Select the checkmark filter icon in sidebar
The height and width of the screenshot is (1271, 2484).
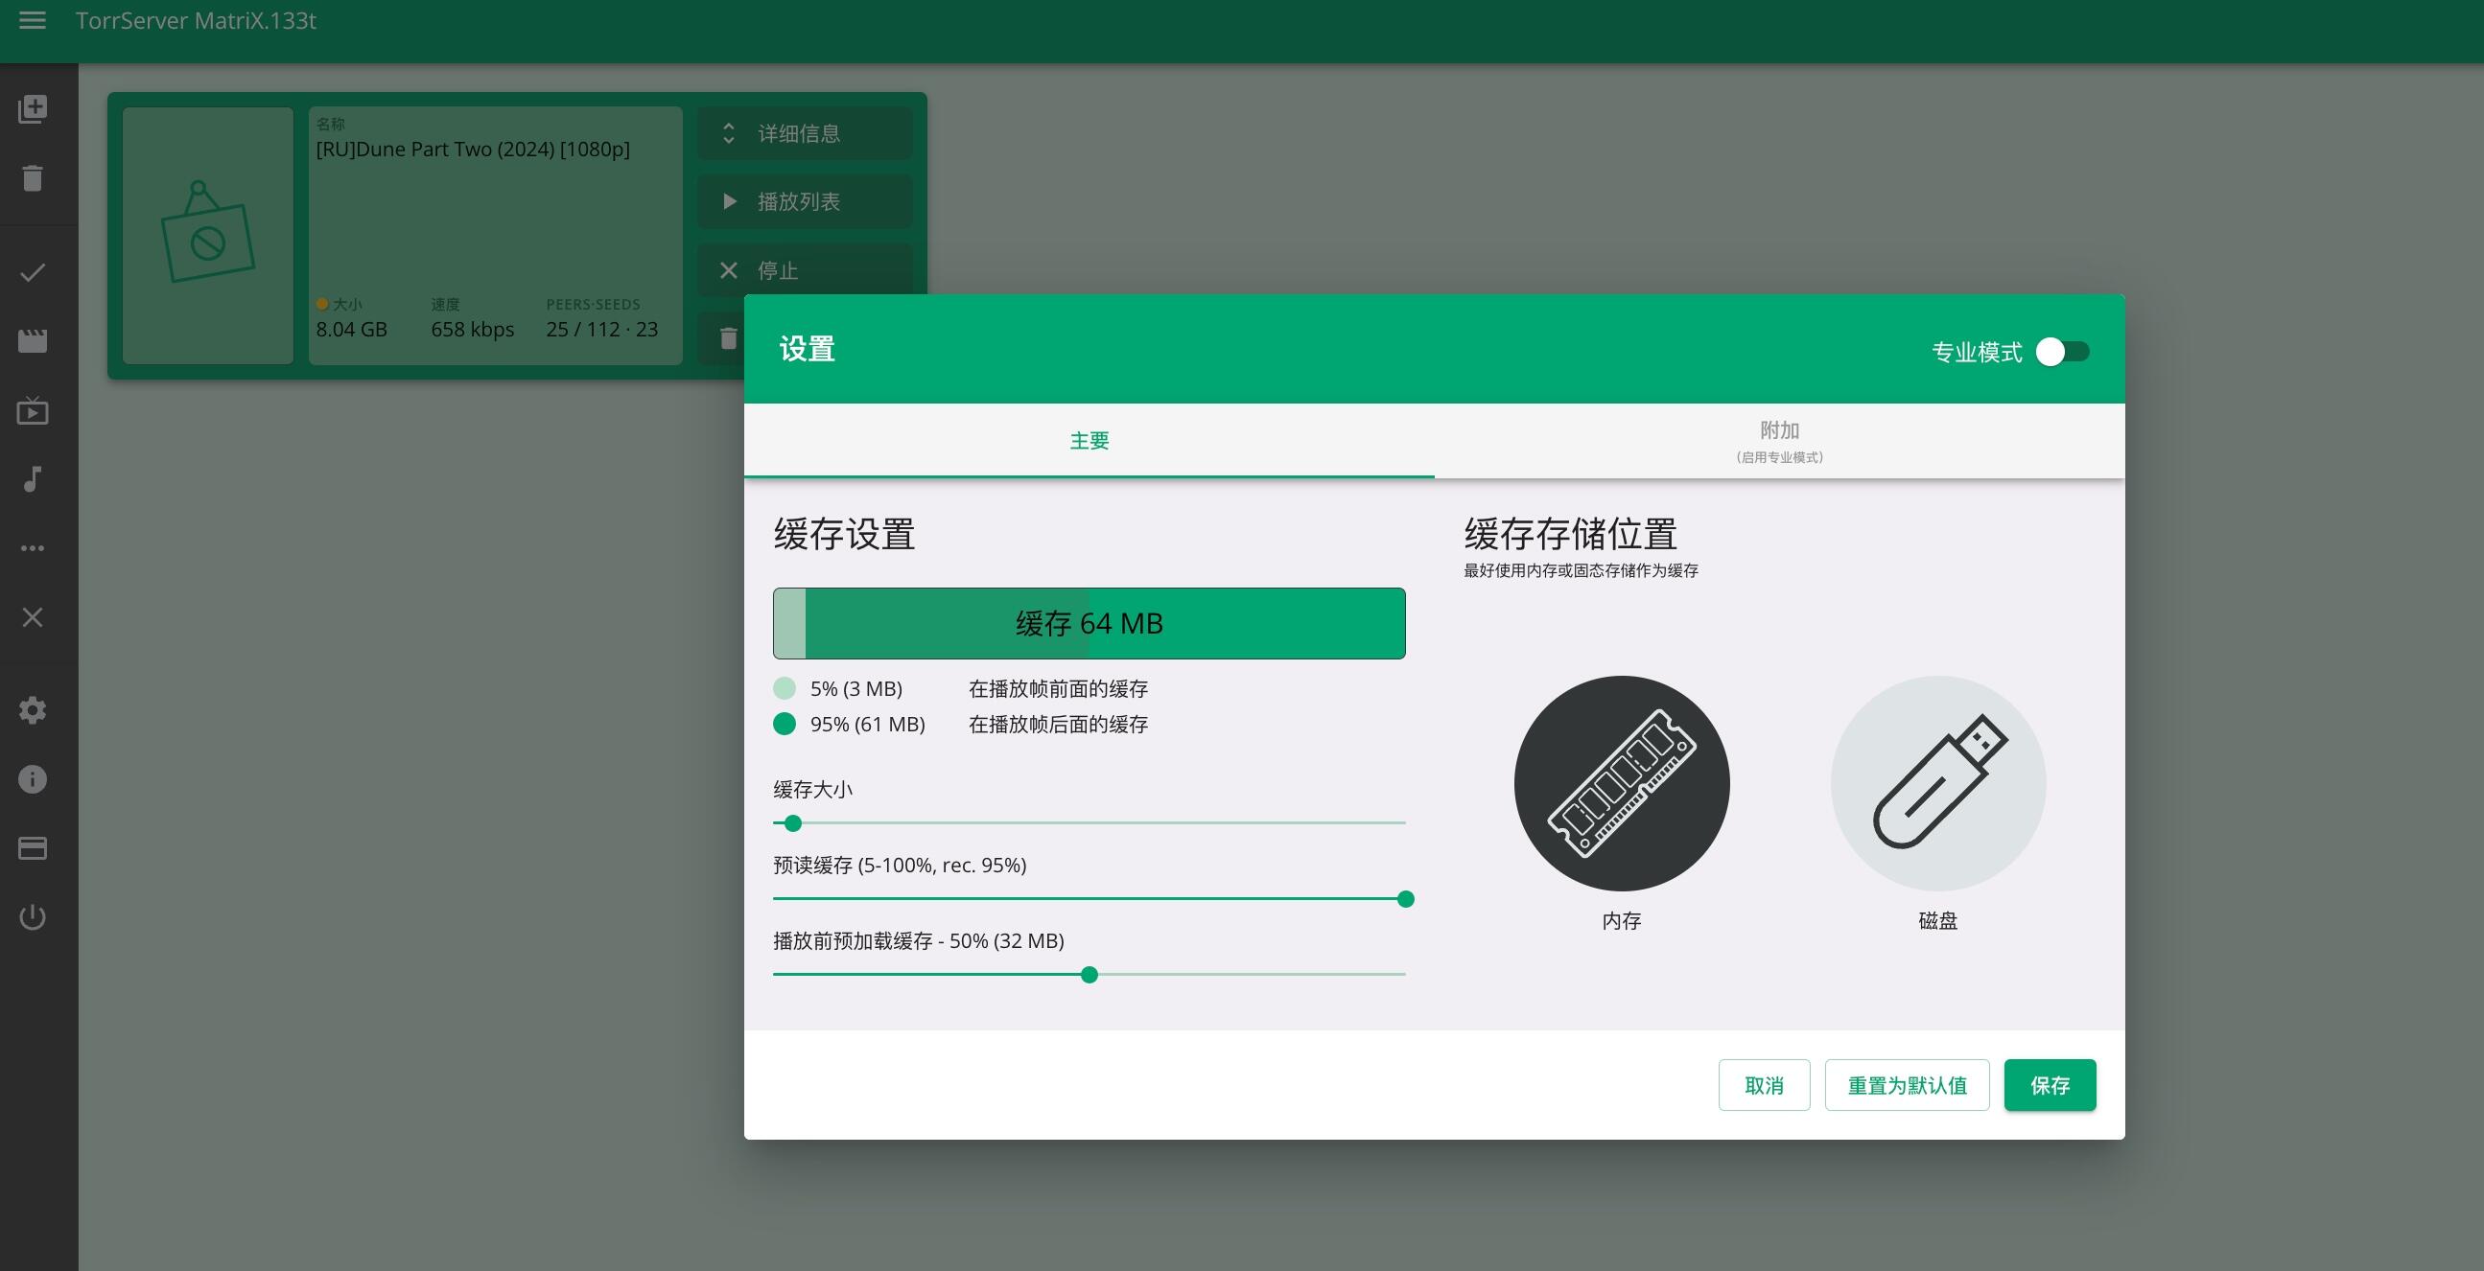click(33, 273)
